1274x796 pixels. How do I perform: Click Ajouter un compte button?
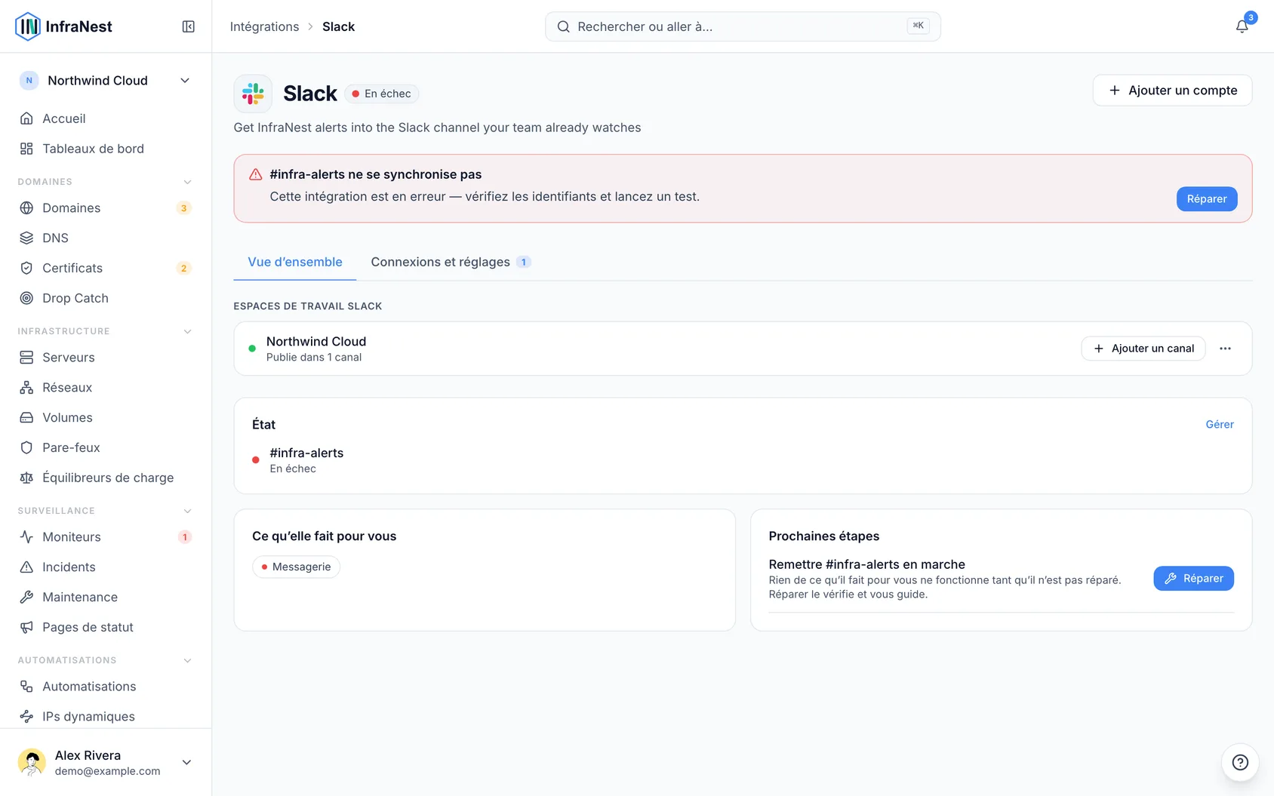tap(1172, 91)
